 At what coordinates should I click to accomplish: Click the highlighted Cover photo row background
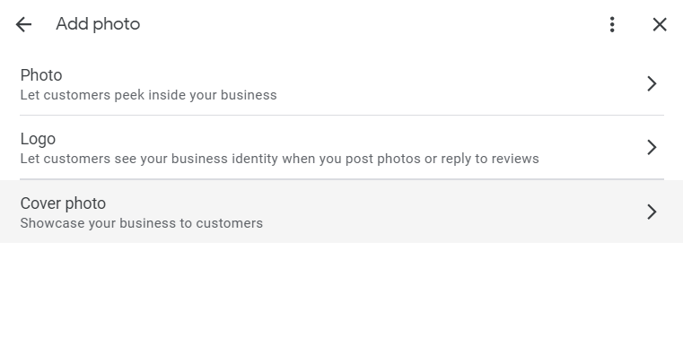point(341,212)
